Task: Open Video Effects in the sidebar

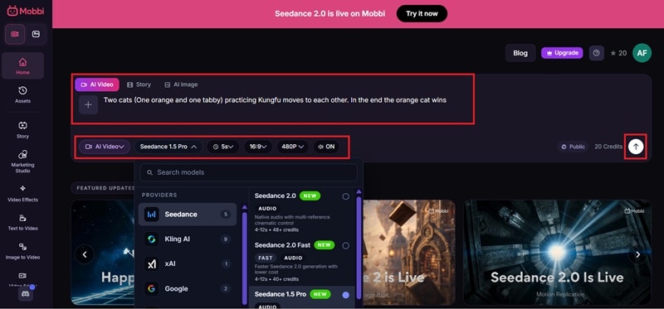Action: (x=23, y=193)
